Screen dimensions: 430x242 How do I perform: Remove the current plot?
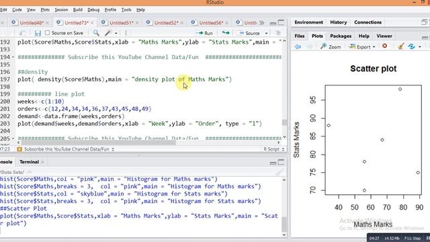[x=385, y=46]
